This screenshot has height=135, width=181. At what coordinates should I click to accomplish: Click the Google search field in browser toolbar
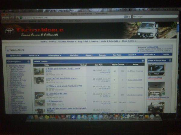[155, 17]
